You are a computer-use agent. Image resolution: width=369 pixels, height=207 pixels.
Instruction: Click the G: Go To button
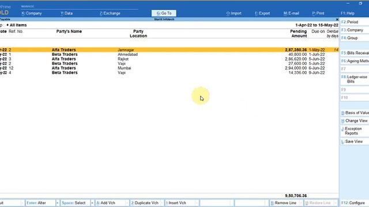[164, 13]
